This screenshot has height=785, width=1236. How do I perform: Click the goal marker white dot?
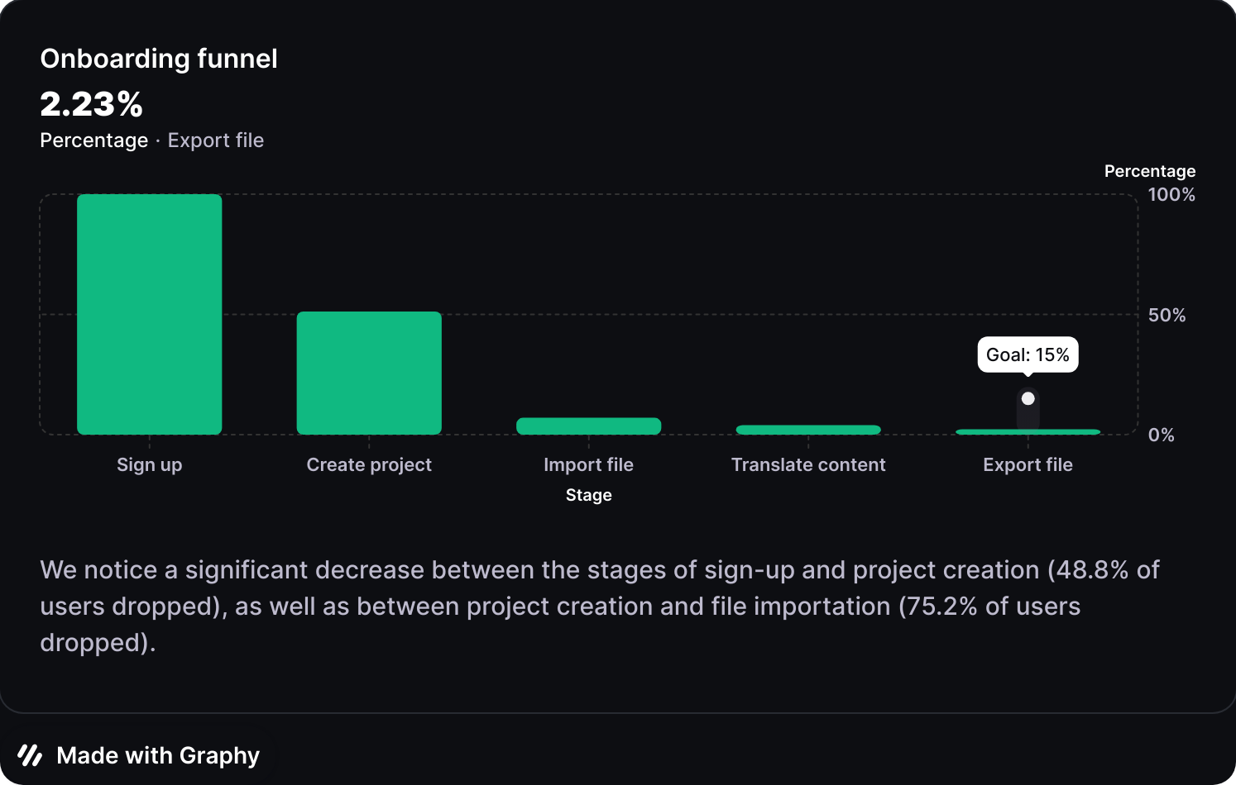coord(1028,398)
